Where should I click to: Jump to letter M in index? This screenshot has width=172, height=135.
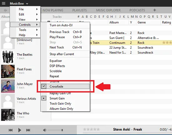point(132,17)
